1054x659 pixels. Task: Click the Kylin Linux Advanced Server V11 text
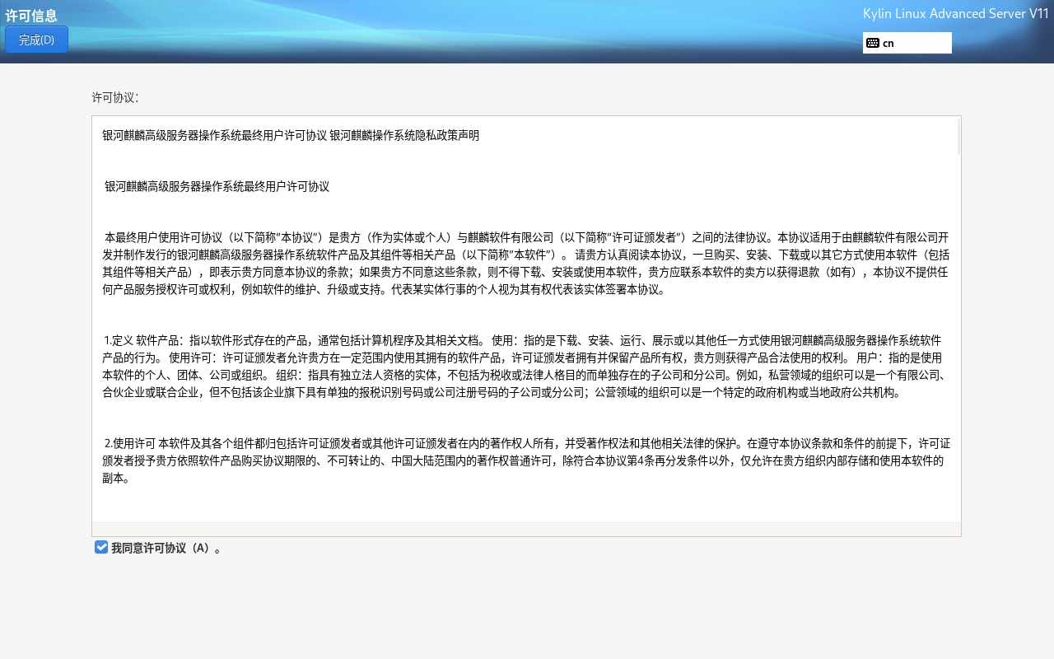pos(955,13)
